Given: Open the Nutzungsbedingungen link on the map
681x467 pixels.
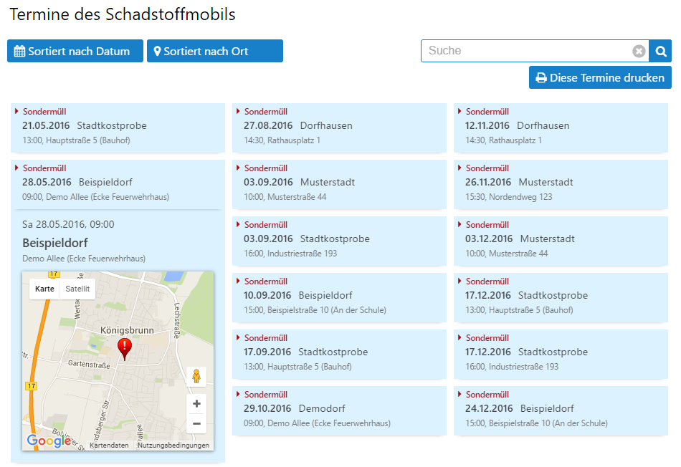Looking at the screenshot, I should pos(173,446).
